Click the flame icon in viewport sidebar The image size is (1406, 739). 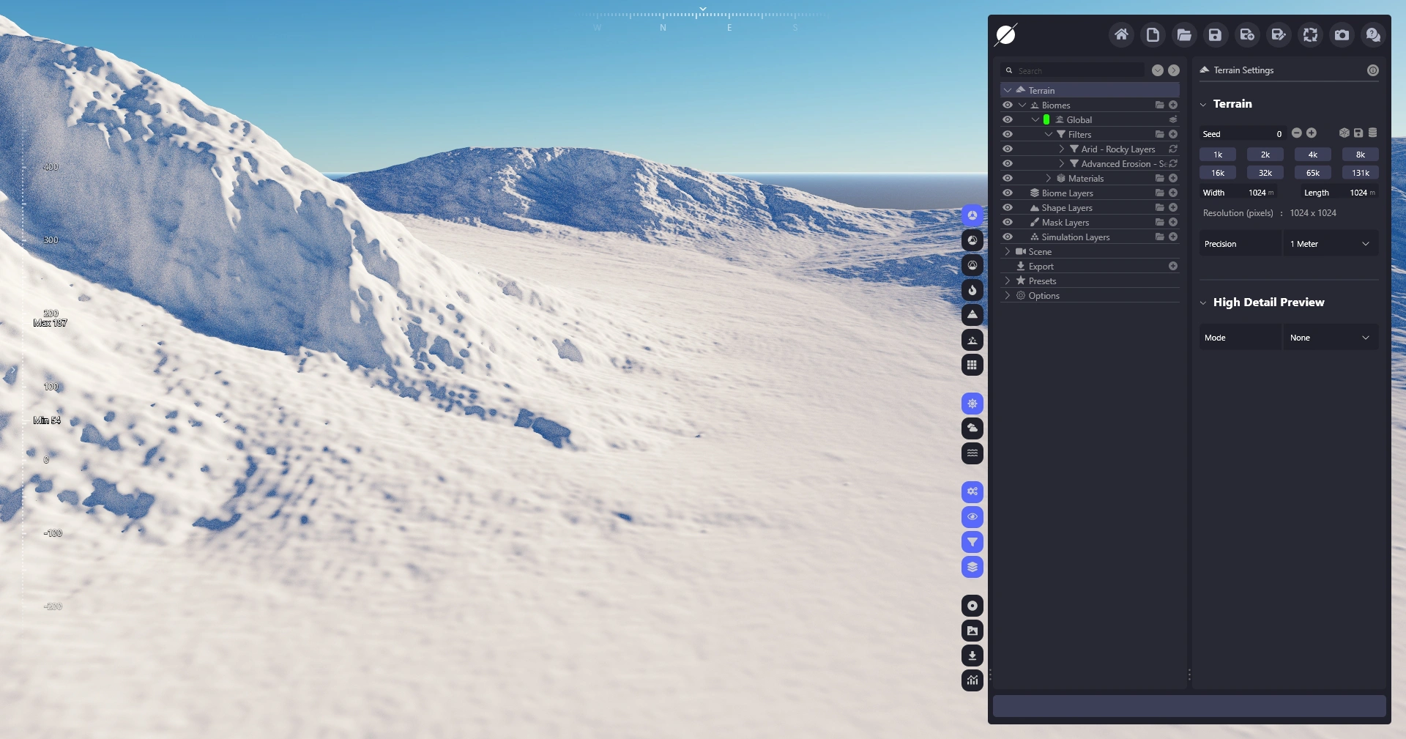tap(972, 290)
